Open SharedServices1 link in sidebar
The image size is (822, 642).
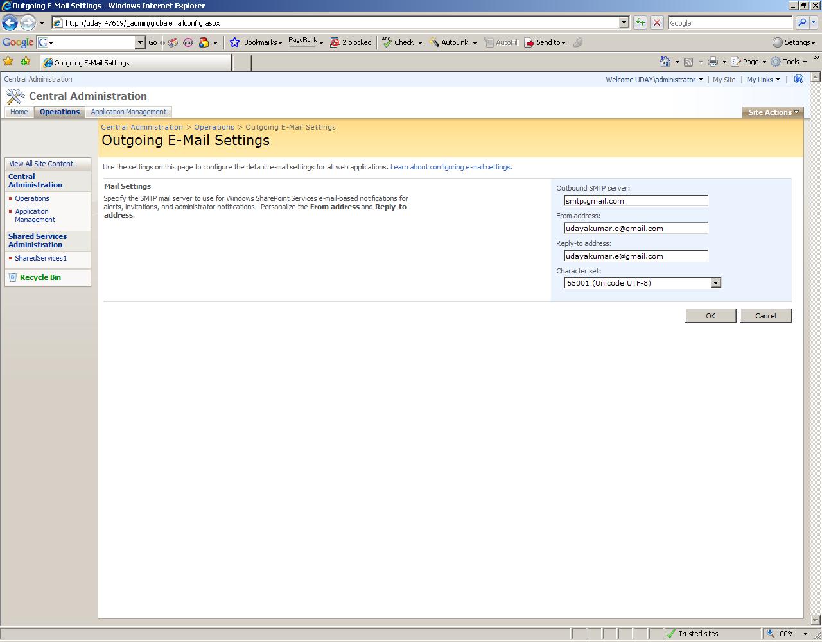pos(40,258)
